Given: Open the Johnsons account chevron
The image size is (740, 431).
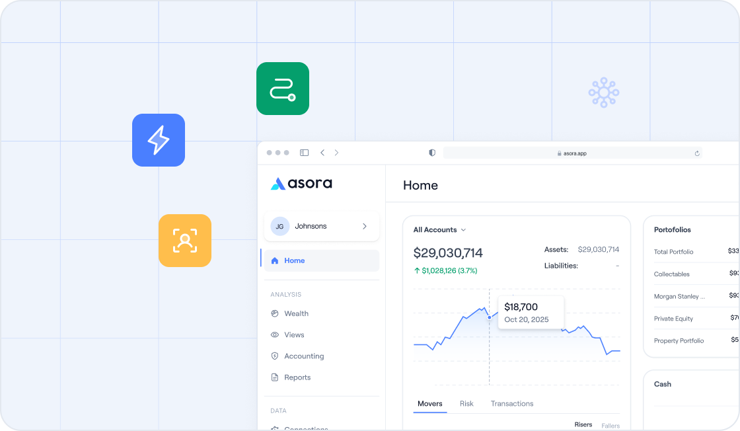Looking at the screenshot, I should pos(364,226).
